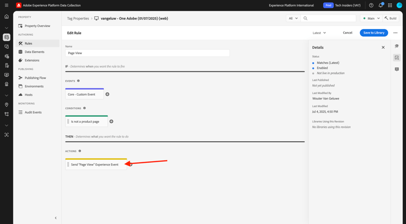
Task: Add a new event with plus icon
Action: click(107, 94)
